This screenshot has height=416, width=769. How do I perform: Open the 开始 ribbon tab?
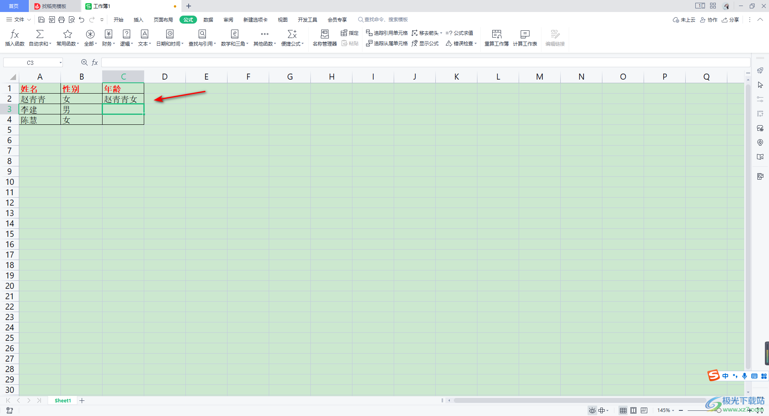(119, 20)
